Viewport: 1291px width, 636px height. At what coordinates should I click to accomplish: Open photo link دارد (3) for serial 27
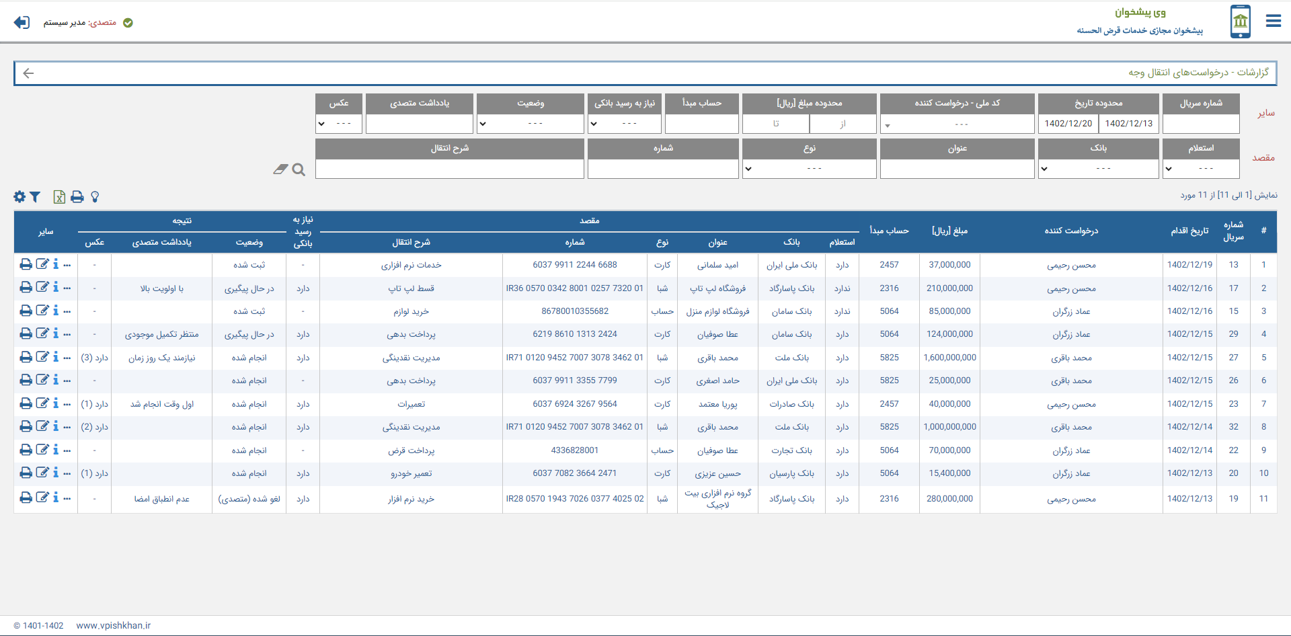tap(94, 358)
